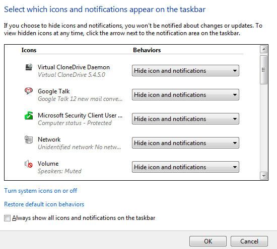The height and width of the screenshot is (249, 277).
Task: Click Computer status - Protected subtitle
Action: coord(75,123)
